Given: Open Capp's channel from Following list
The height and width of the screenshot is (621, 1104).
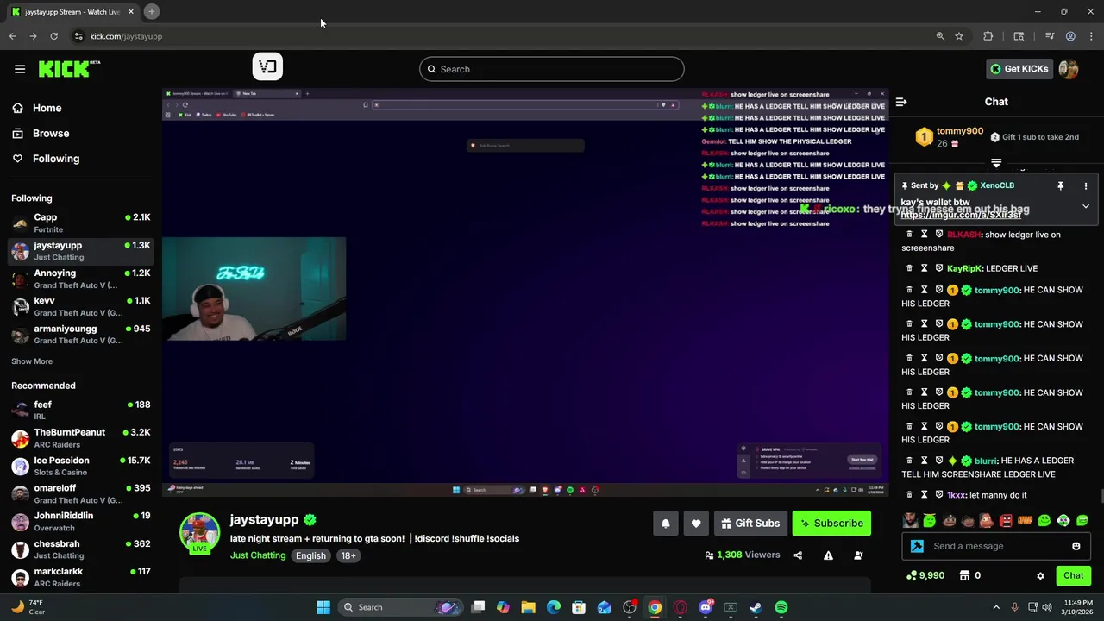Looking at the screenshot, I should point(81,223).
